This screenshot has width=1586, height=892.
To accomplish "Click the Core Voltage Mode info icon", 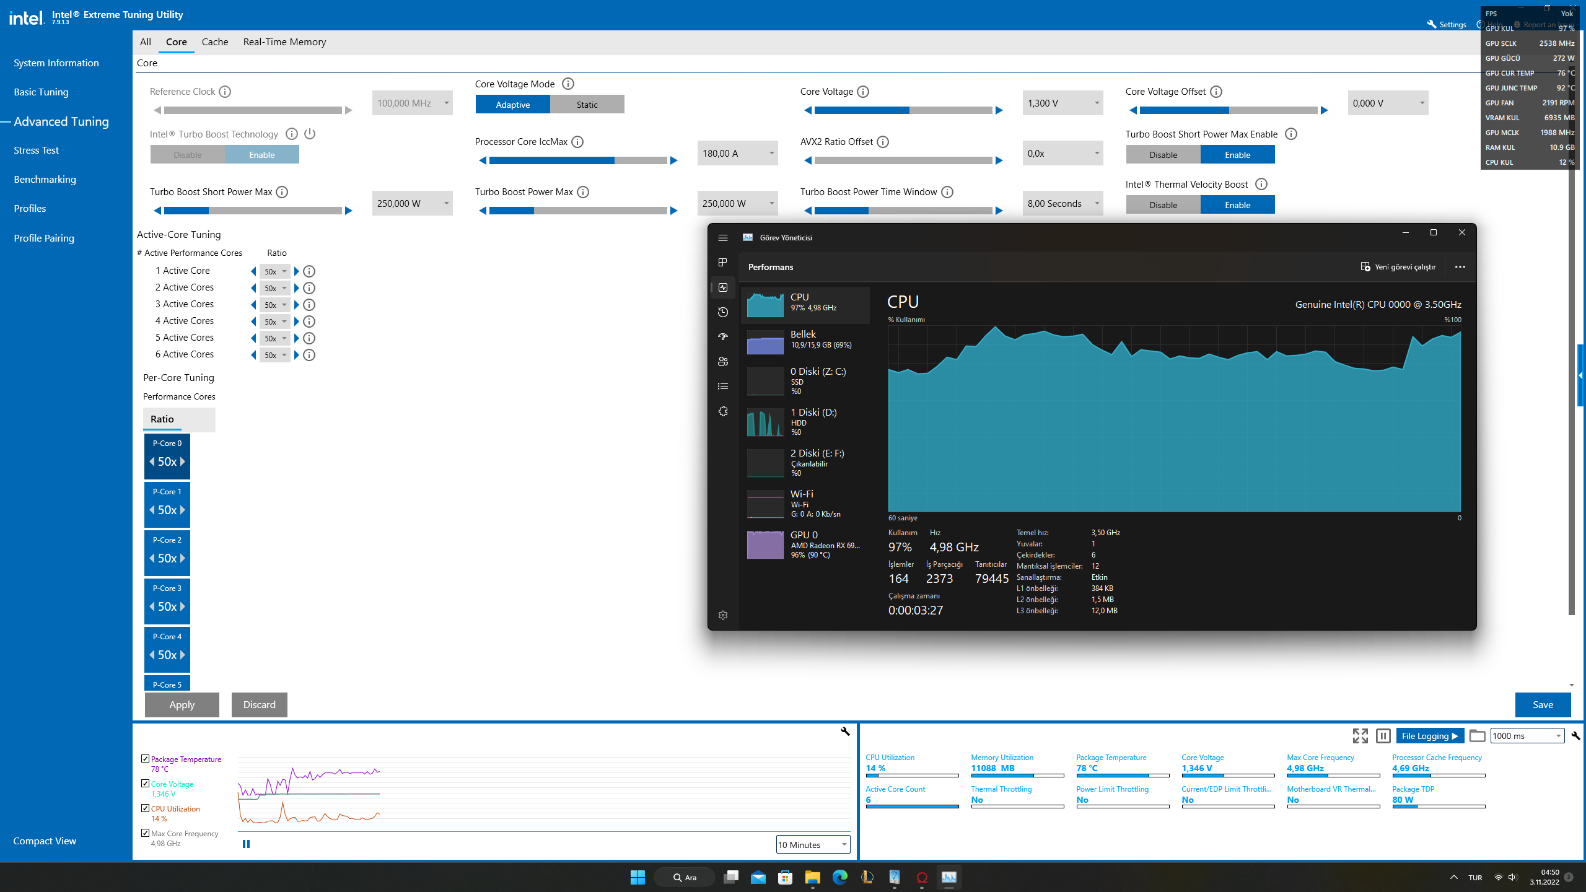I will pos(567,84).
